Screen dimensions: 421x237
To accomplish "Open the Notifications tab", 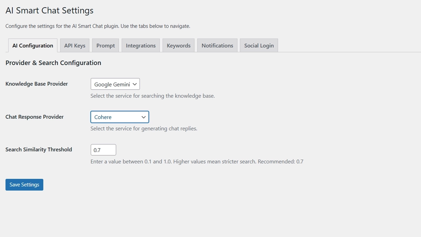I will (x=217, y=45).
